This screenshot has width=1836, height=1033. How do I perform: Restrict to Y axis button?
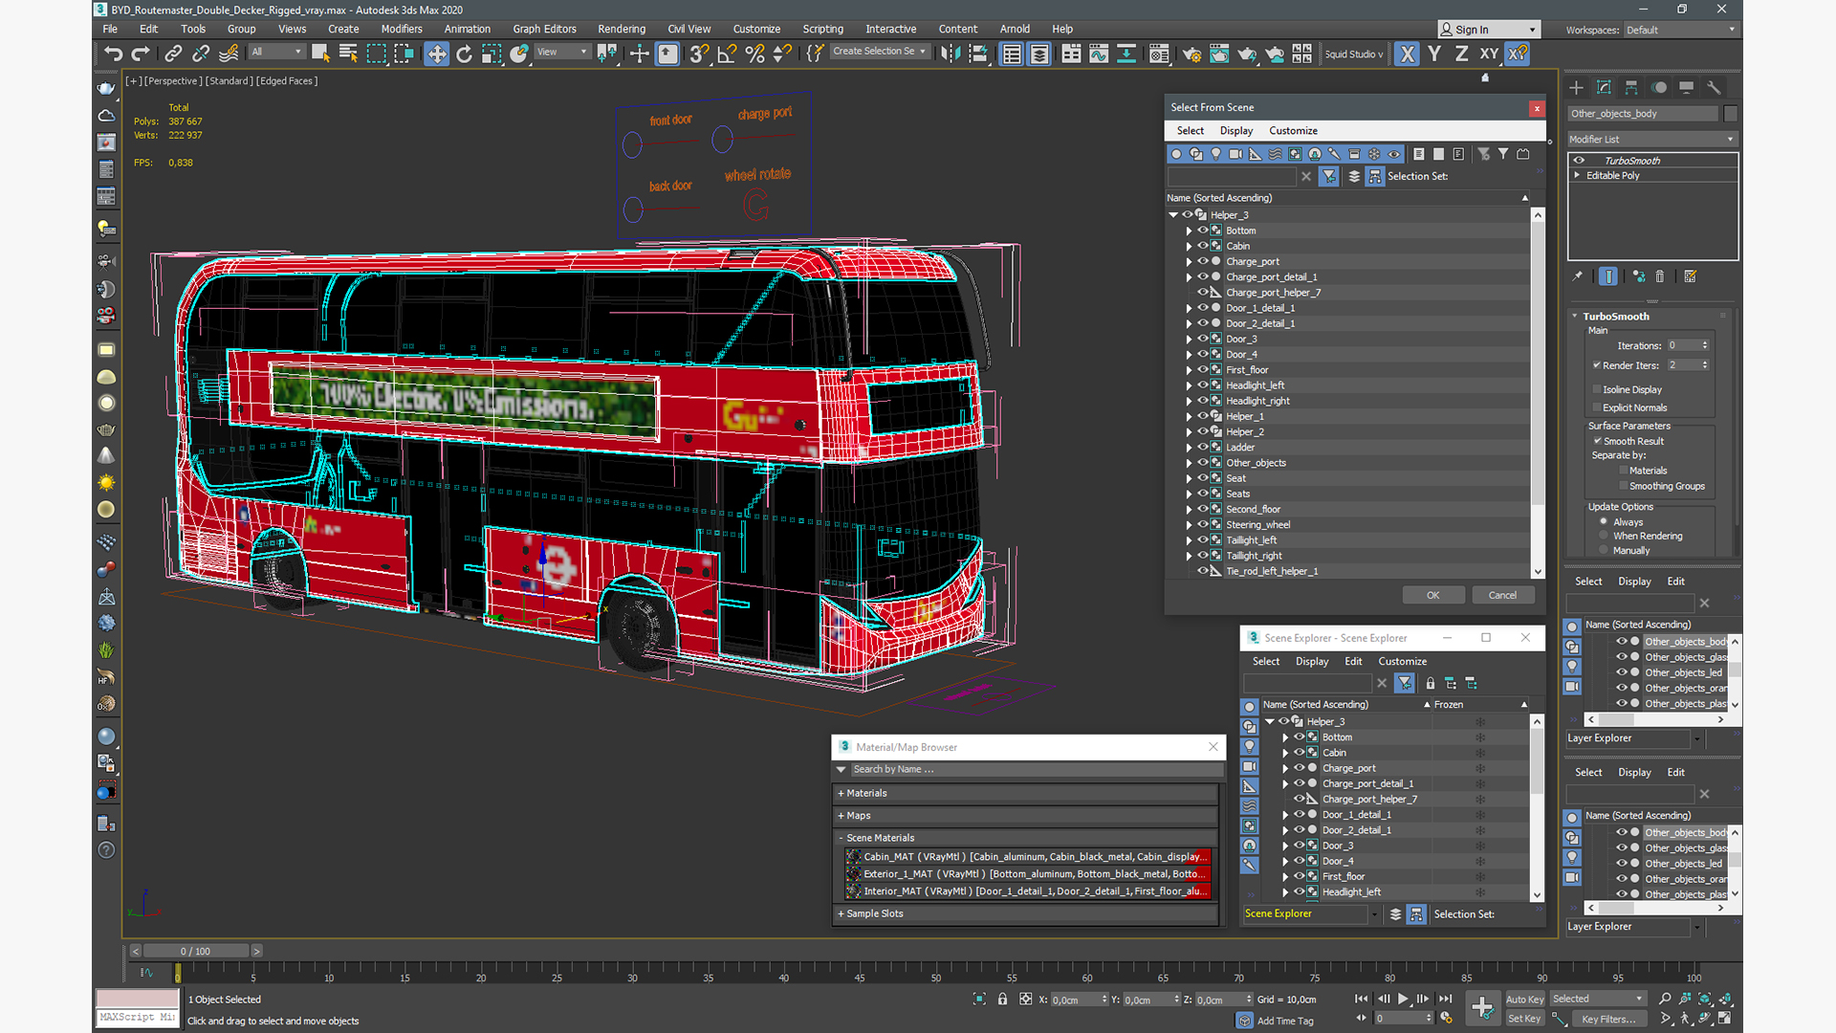tap(1434, 55)
